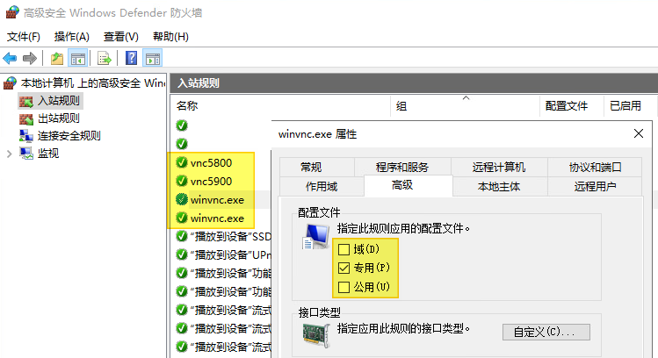Select the "播放到设备"SSD rule row
The height and width of the screenshot is (358, 658).
tap(223, 236)
